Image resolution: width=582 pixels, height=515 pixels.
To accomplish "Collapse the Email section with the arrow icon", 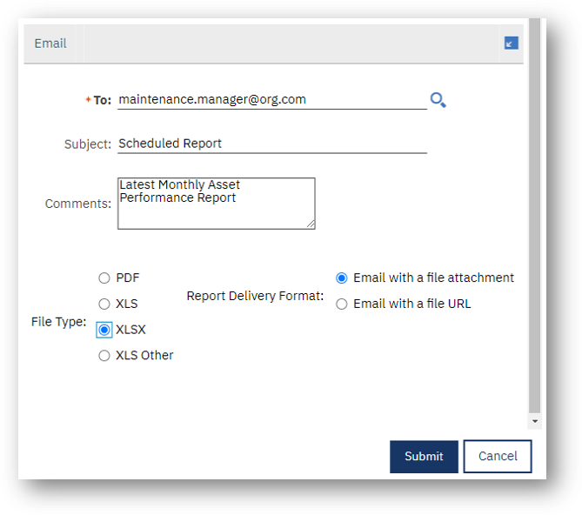I will pyautogui.click(x=512, y=43).
